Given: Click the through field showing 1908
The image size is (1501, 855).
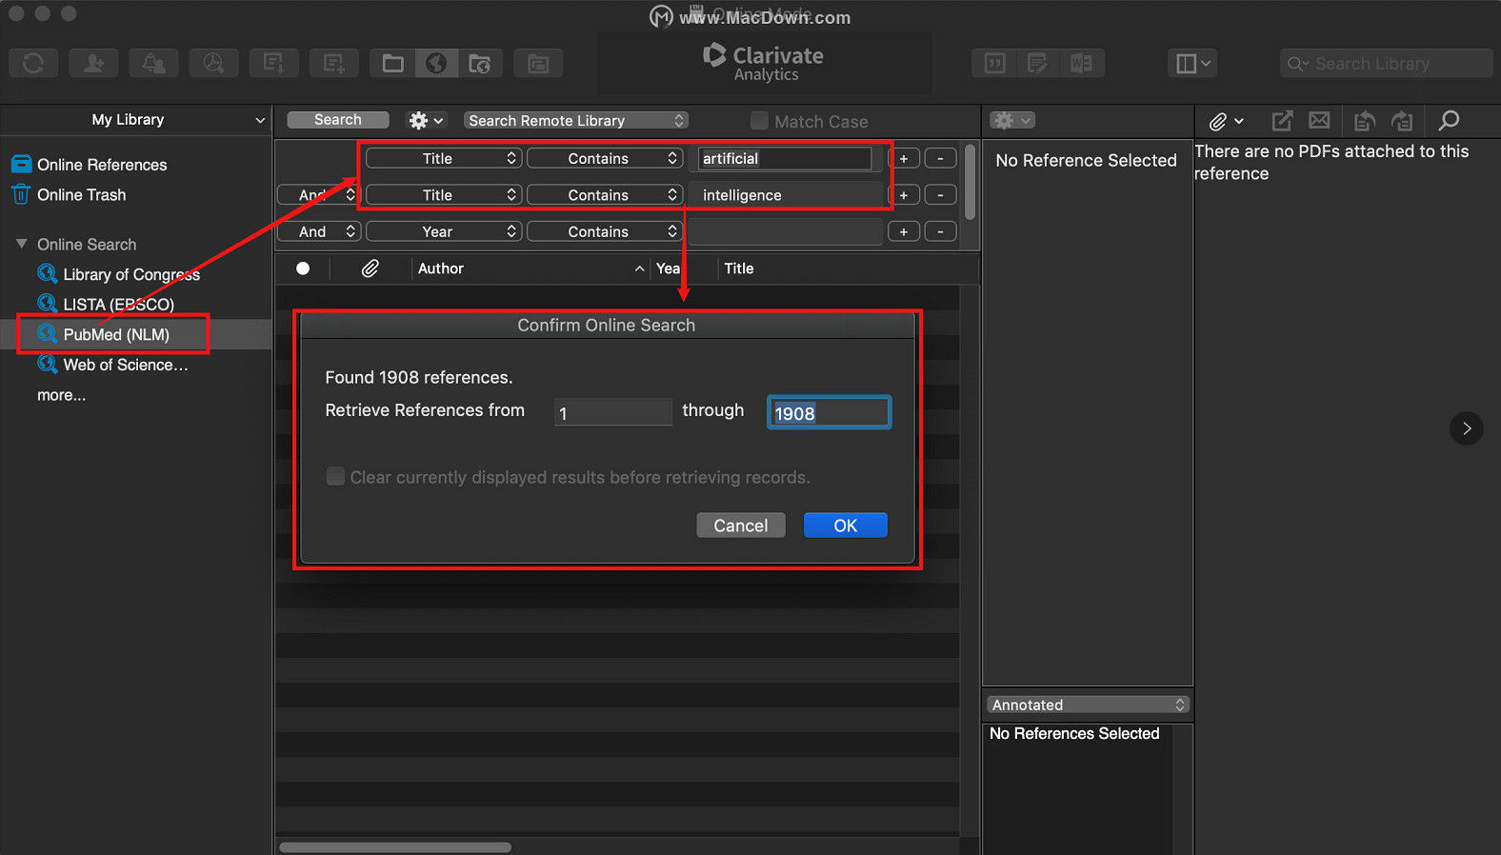Looking at the screenshot, I should tap(829, 412).
